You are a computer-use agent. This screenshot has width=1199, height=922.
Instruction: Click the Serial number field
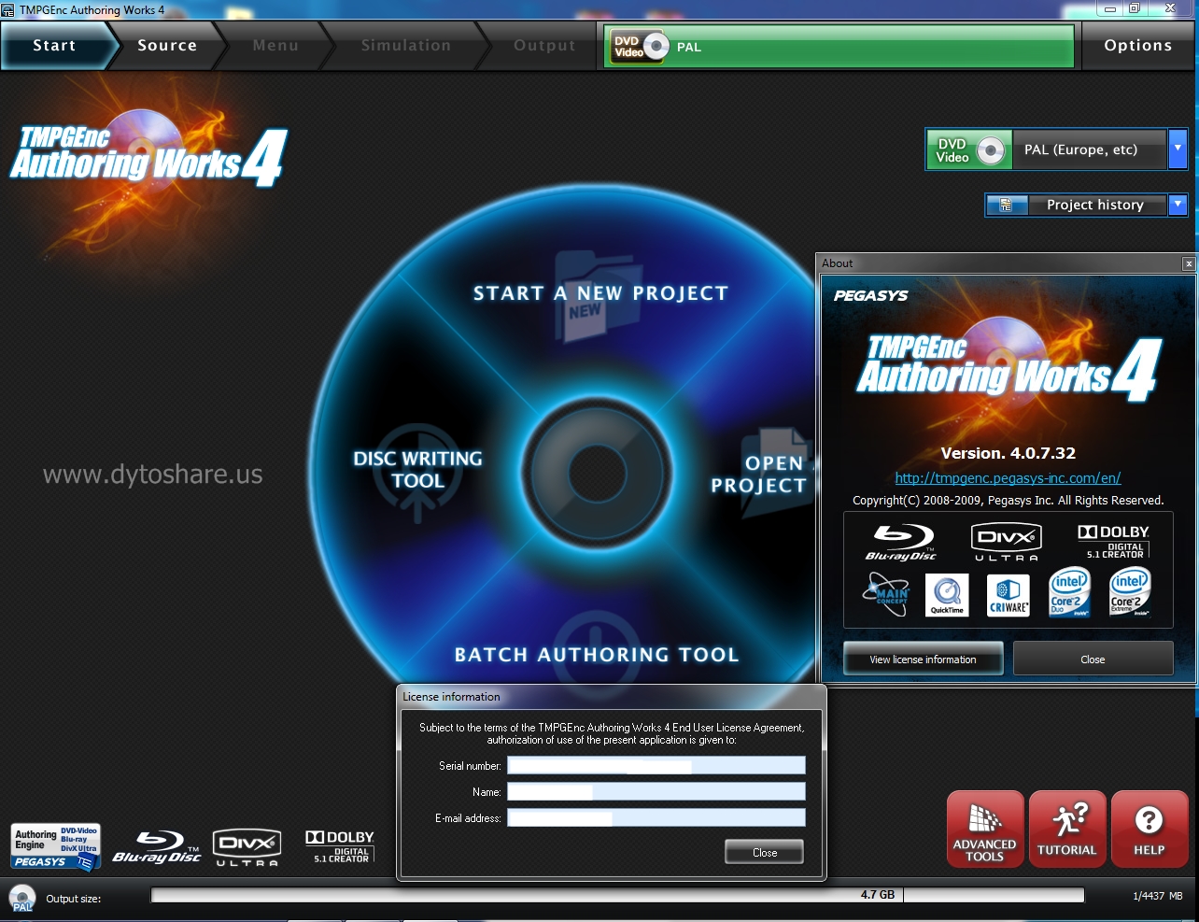(656, 766)
